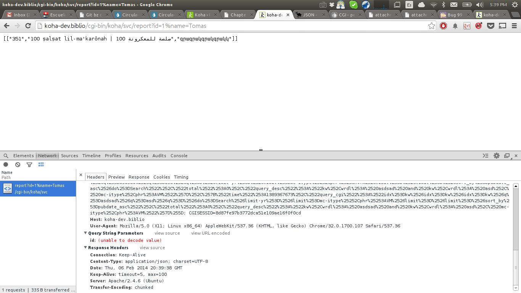Clear the network log
This screenshot has height=293, width=521.
click(x=18, y=164)
